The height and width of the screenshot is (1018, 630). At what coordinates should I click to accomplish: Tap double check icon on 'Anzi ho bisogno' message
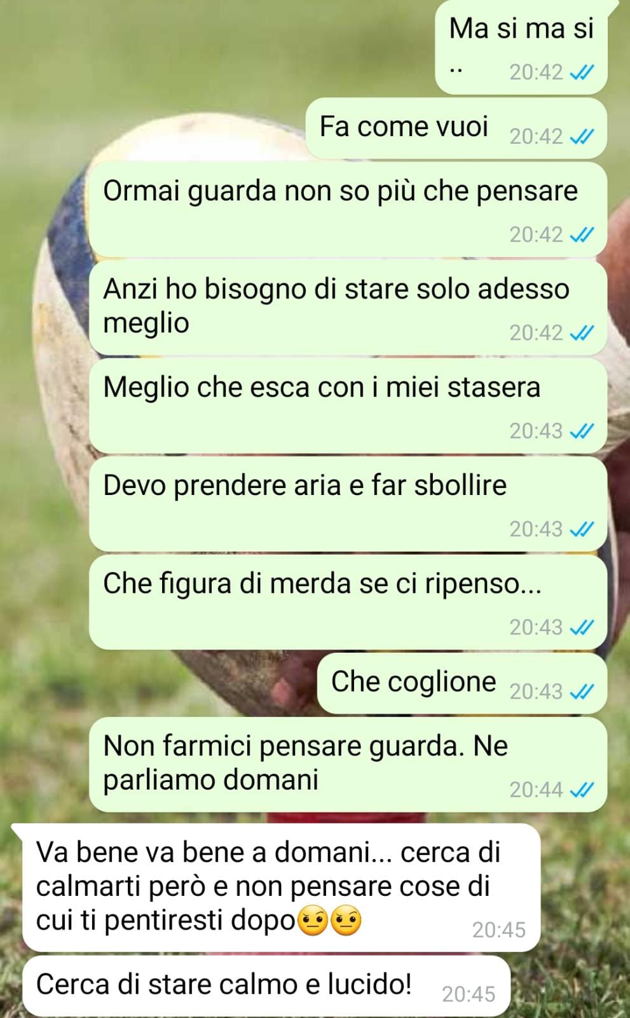tap(582, 333)
